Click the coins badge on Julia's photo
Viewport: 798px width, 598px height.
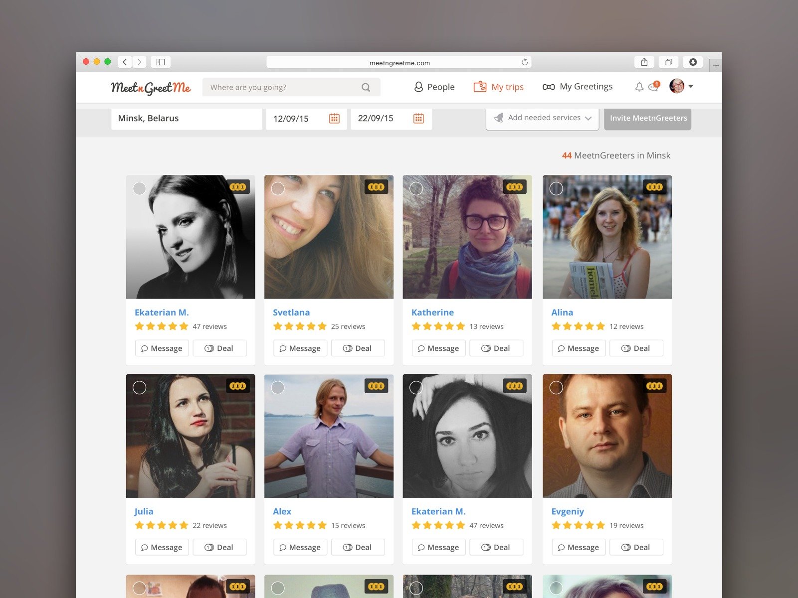238,386
